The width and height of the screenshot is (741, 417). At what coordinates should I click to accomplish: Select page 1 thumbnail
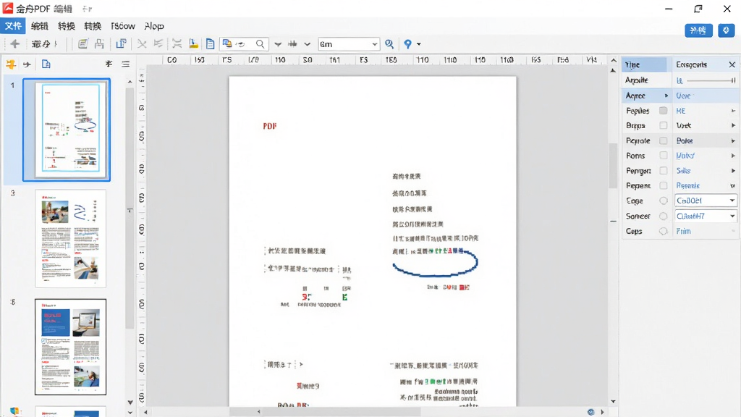67,130
